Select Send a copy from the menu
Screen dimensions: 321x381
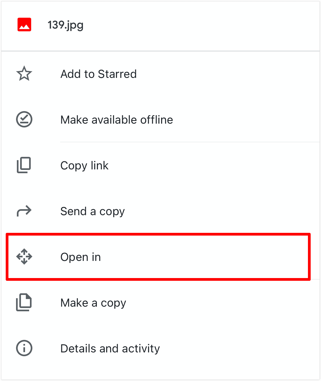(92, 211)
